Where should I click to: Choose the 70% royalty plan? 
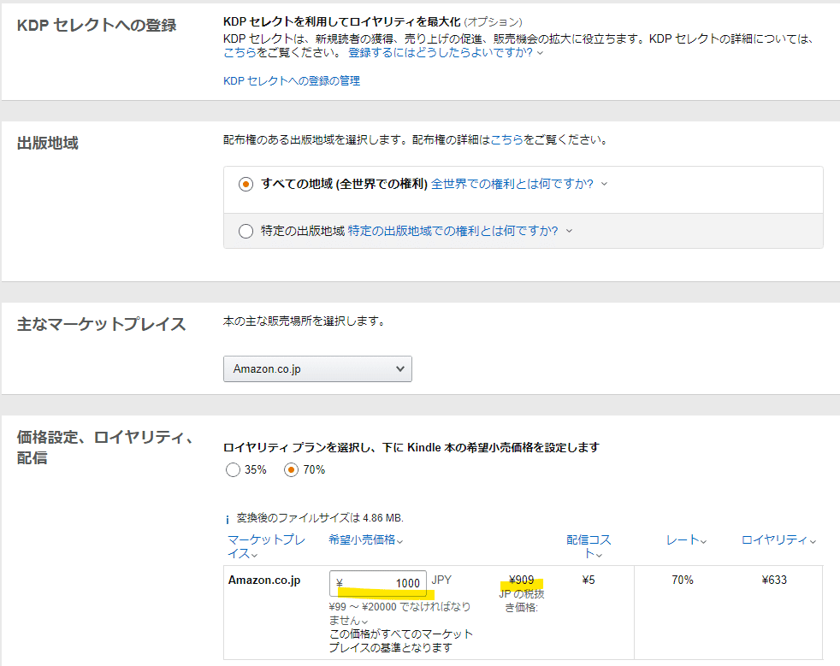click(x=292, y=469)
